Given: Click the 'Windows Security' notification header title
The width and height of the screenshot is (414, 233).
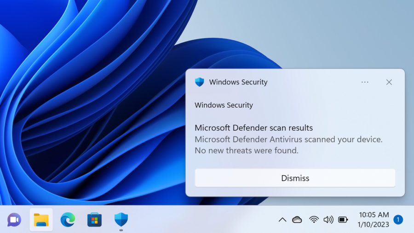Looking at the screenshot, I should click(238, 82).
